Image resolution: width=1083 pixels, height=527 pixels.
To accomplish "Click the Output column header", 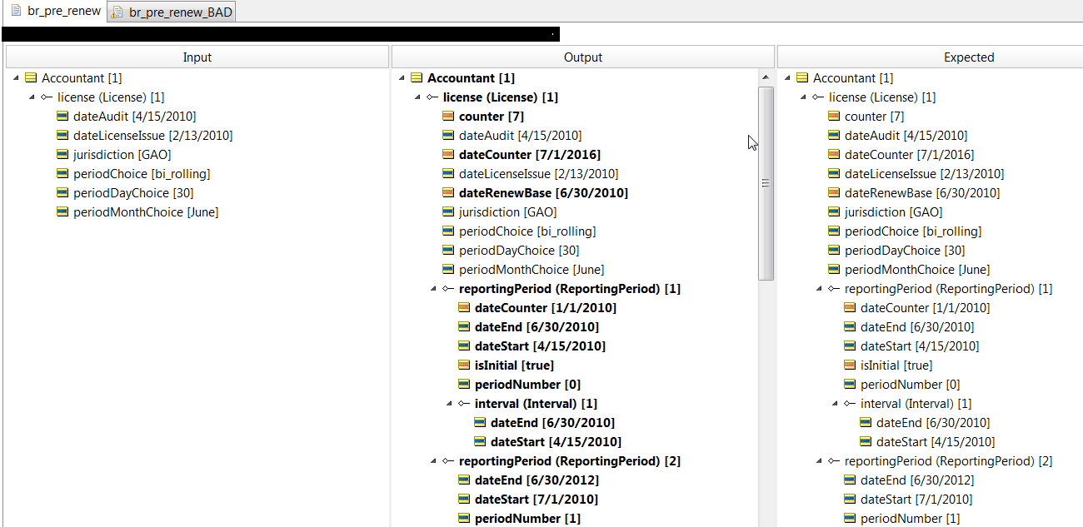I will tap(583, 57).
